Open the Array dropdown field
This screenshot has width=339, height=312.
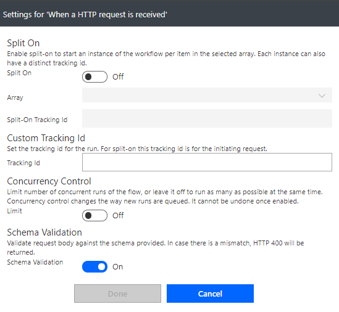pos(207,95)
